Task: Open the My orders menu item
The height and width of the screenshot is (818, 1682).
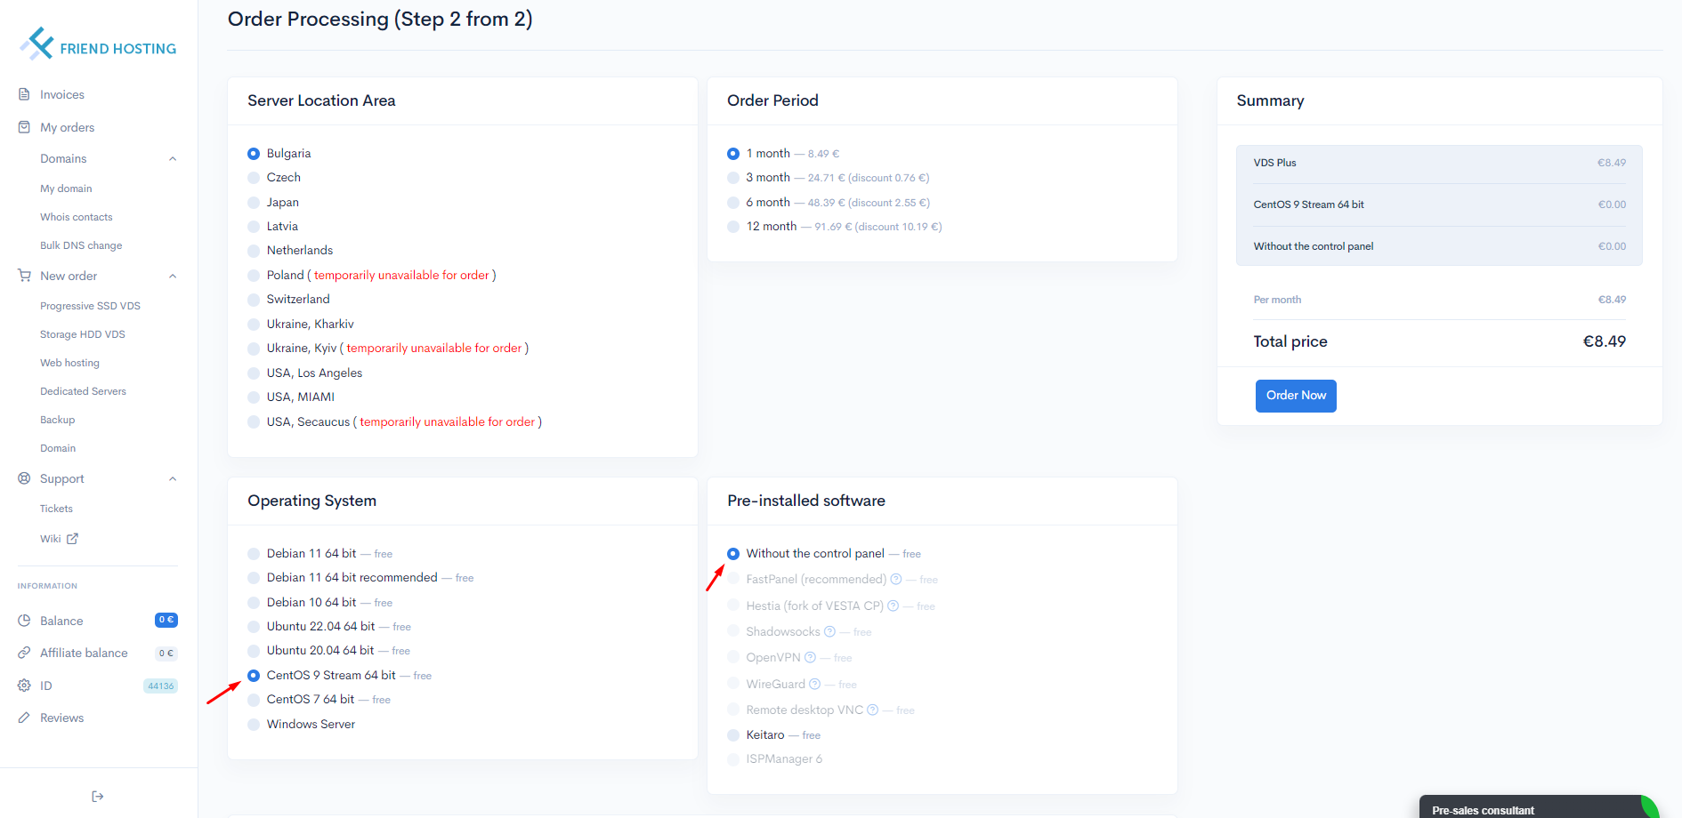Action: click(67, 127)
